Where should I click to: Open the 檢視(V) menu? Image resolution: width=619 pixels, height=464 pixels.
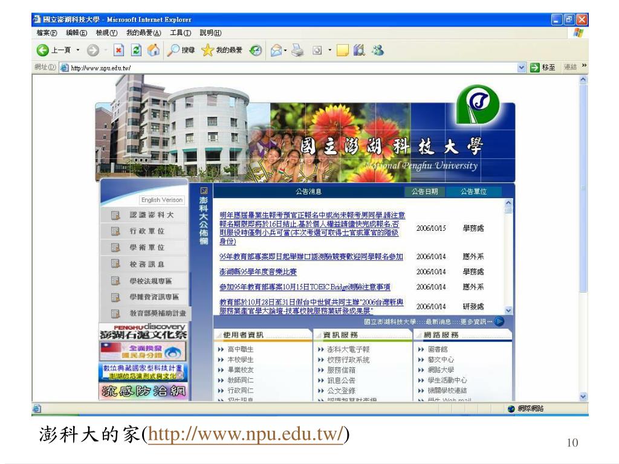coord(106,33)
